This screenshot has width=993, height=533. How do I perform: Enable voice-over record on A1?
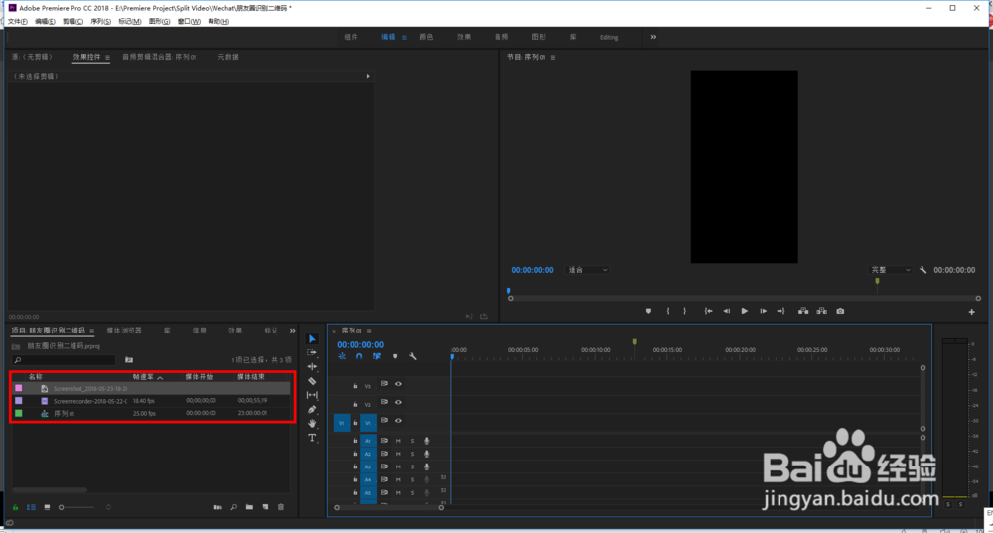pos(426,441)
